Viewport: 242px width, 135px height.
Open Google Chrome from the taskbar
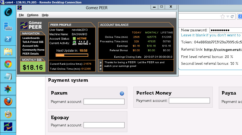click(x=8, y=64)
